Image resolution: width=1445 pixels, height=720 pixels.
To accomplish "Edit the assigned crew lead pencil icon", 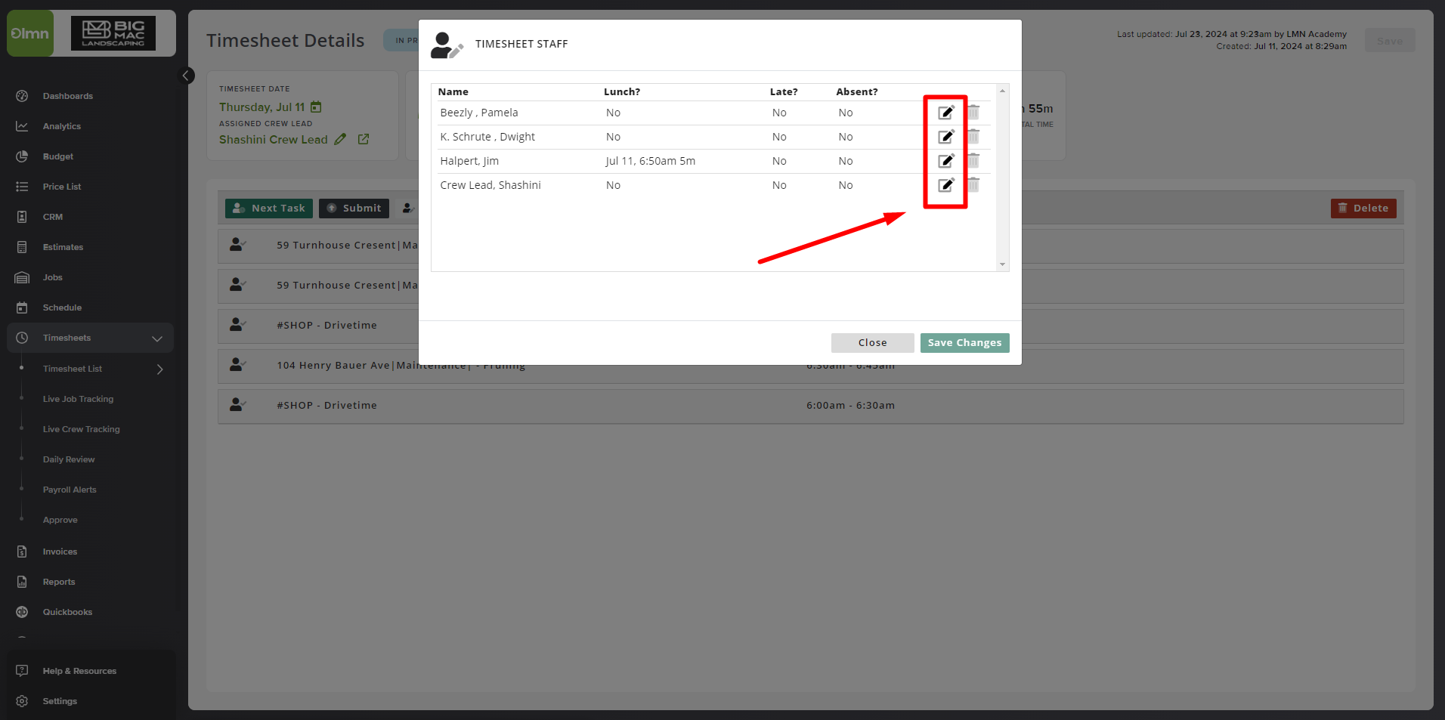I will point(340,139).
